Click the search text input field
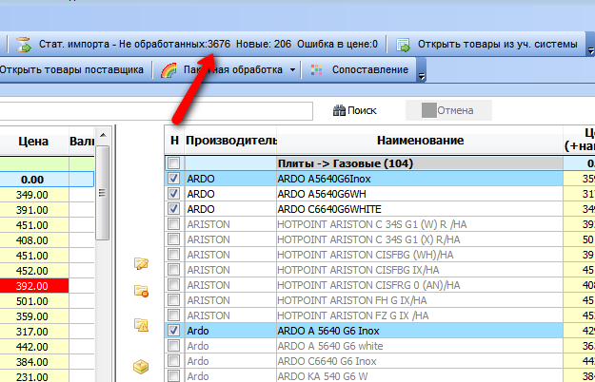This screenshot has width=595, height=382. click(156, 111)
